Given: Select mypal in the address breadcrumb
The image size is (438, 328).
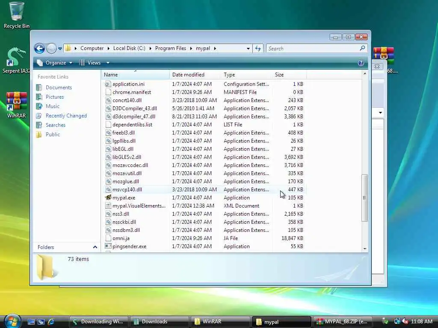Looking at the screenshot, I should point(203,48).
